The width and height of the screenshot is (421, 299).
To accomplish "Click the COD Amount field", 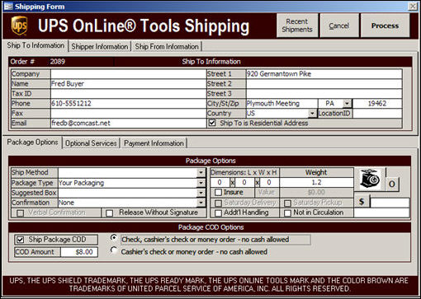I will coord(79,252).
